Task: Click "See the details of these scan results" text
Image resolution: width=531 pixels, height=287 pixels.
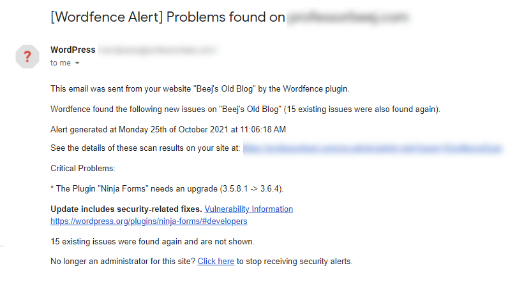Action: [145, 148]
